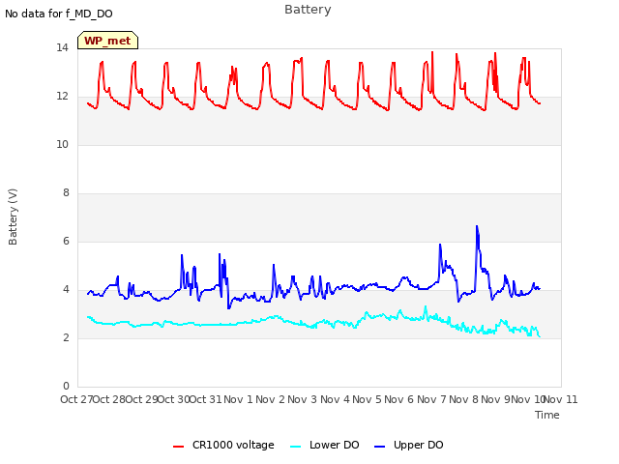
Task: Click the Battery (V) y-axis label
Action: coord(13,217)
